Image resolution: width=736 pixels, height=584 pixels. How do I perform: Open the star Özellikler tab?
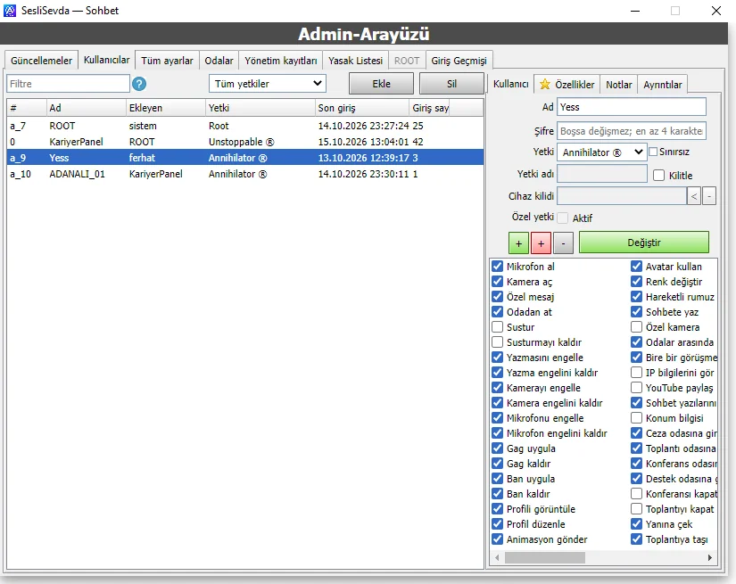[x=567, y=85]
